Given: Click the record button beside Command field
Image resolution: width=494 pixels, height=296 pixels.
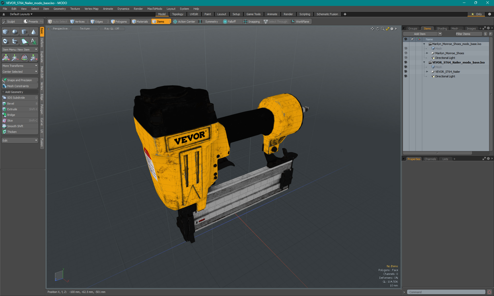Looking at the screenshot, I should pos(489,292).
